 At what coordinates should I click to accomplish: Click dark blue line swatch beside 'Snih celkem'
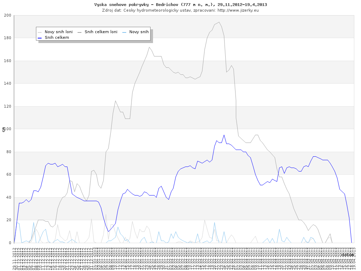tap(40, 37)
